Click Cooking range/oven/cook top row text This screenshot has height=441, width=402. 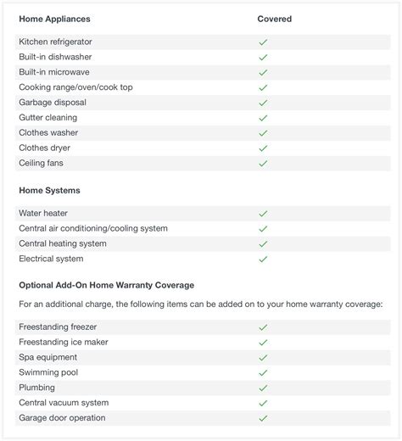(x=75, y=87)
